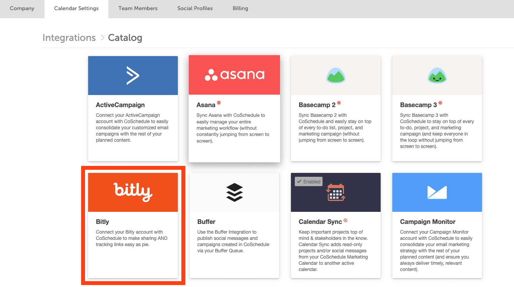Click the Enabled badge on Calendar Sync

(308, 181)
